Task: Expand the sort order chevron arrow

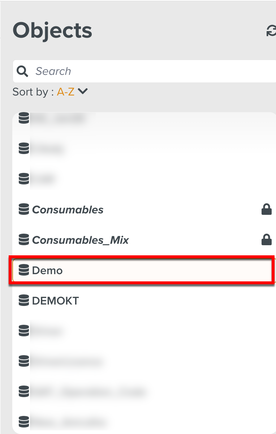Action: [83, 92]
